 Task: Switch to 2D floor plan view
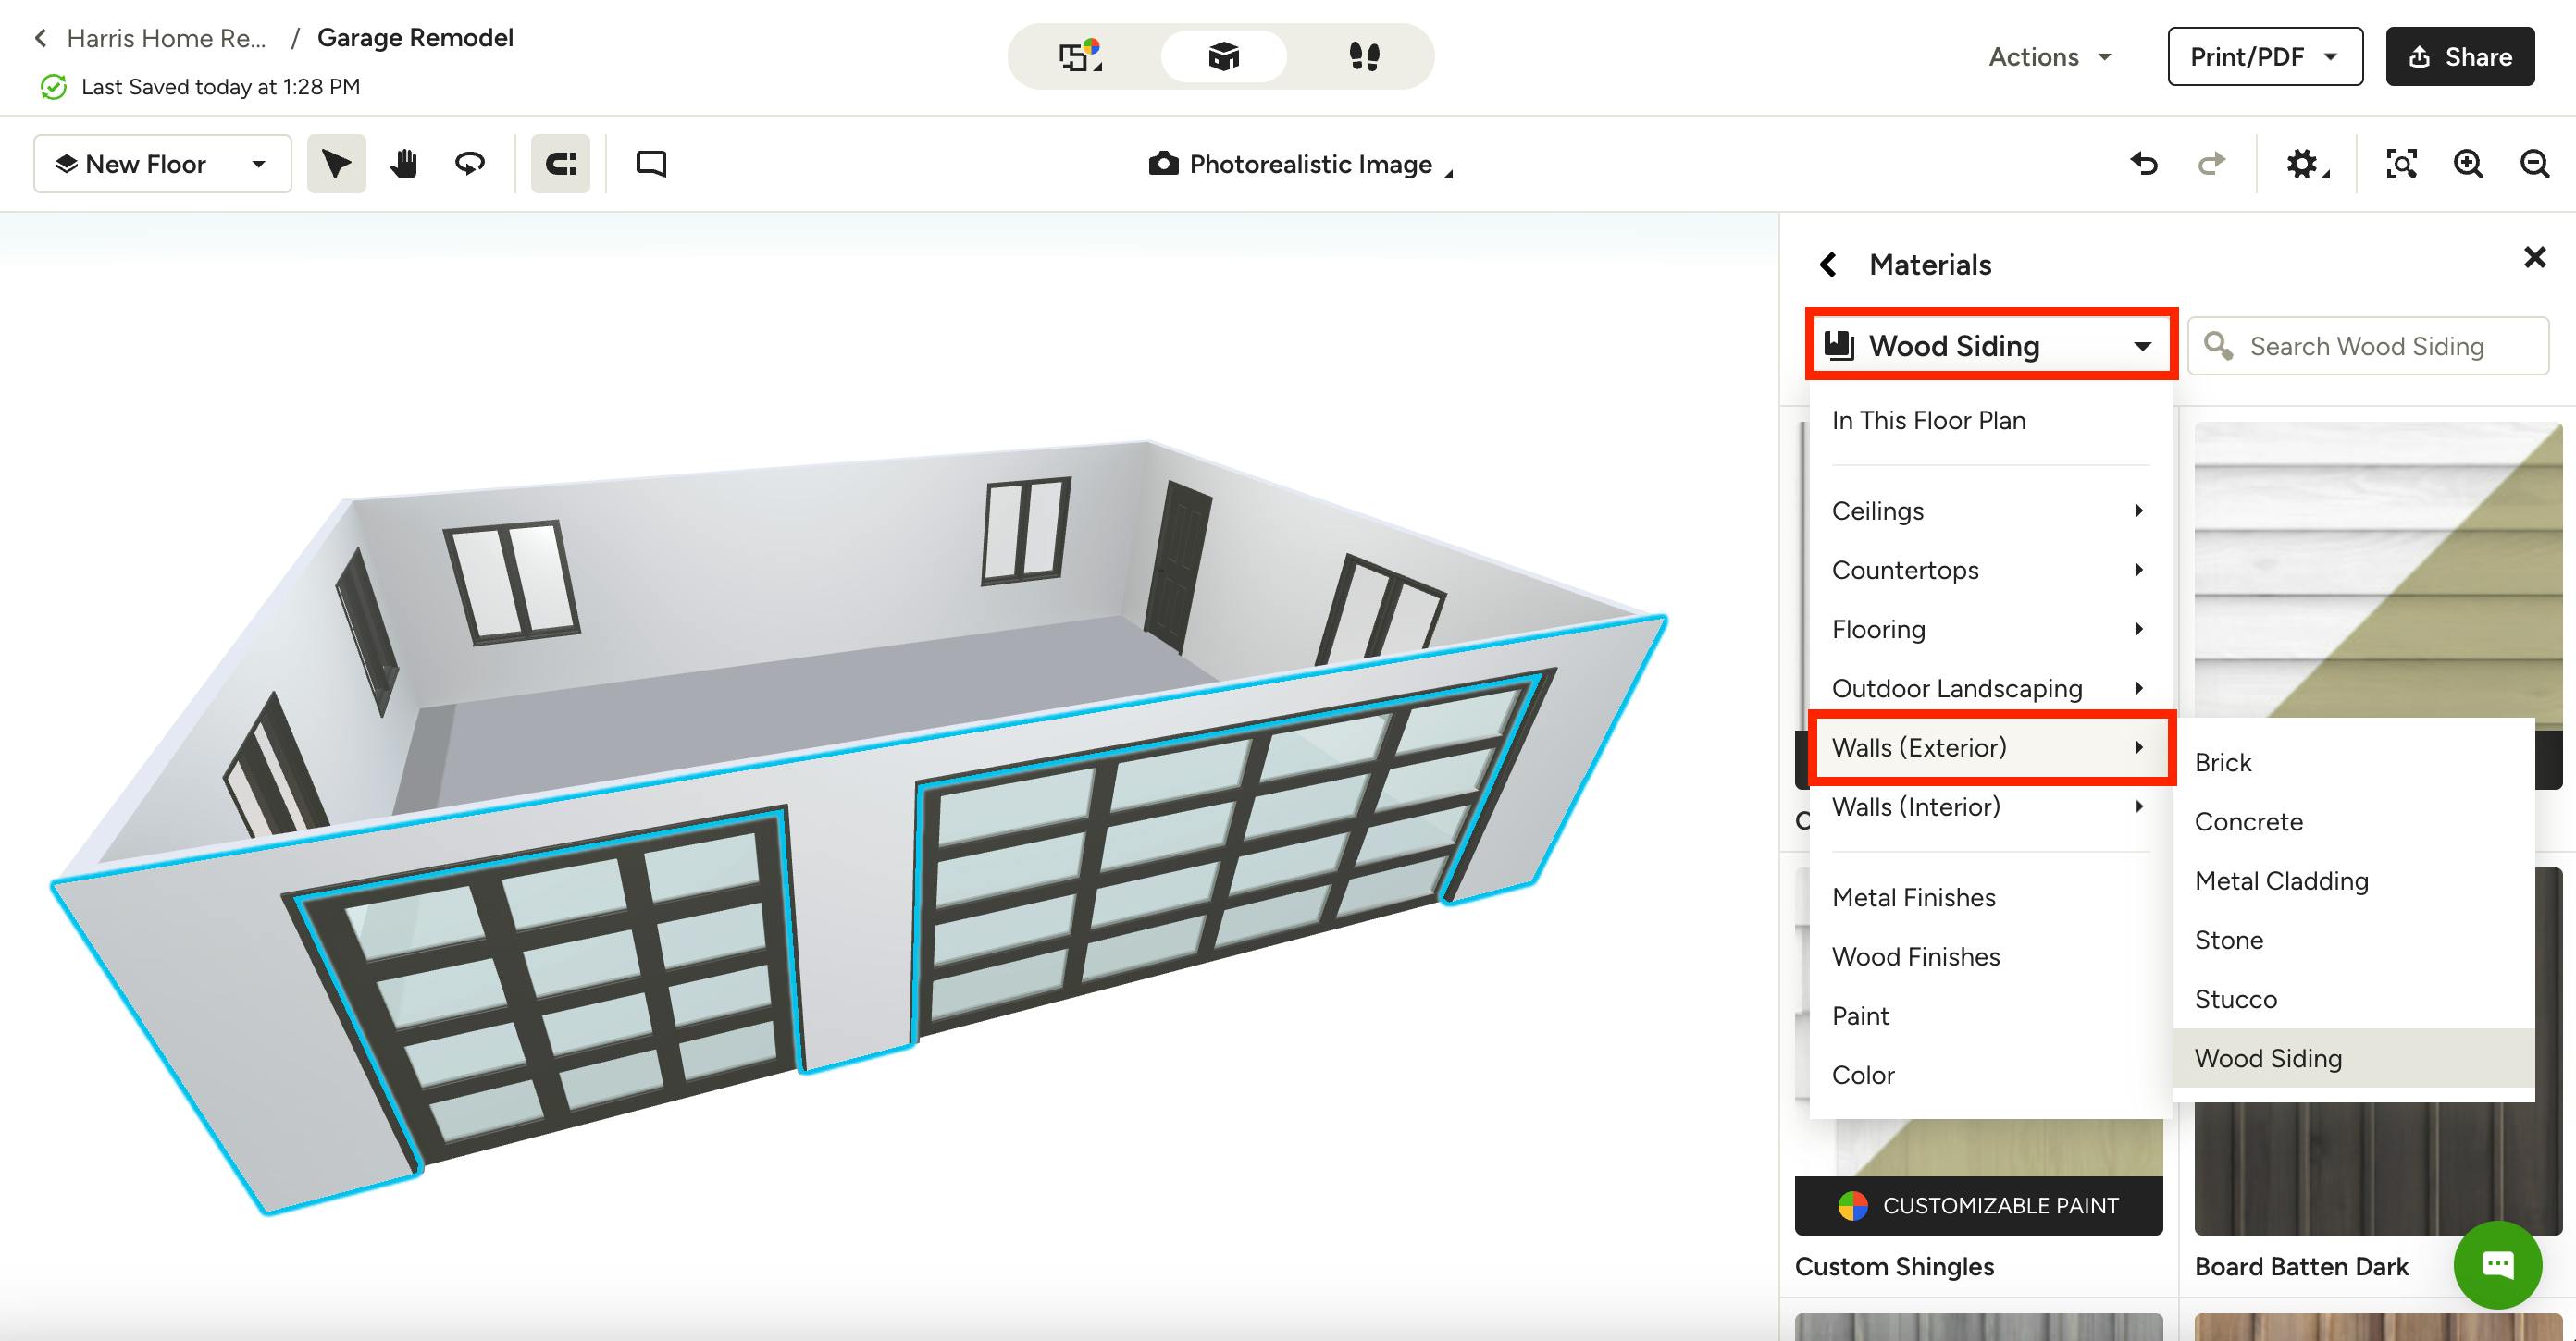click(x=1080, y=56)
